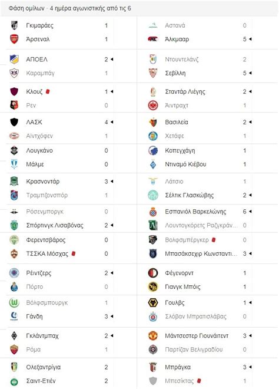
Task: Select the ΛΑΣΚ score of 4
Action: pos(106,122)
